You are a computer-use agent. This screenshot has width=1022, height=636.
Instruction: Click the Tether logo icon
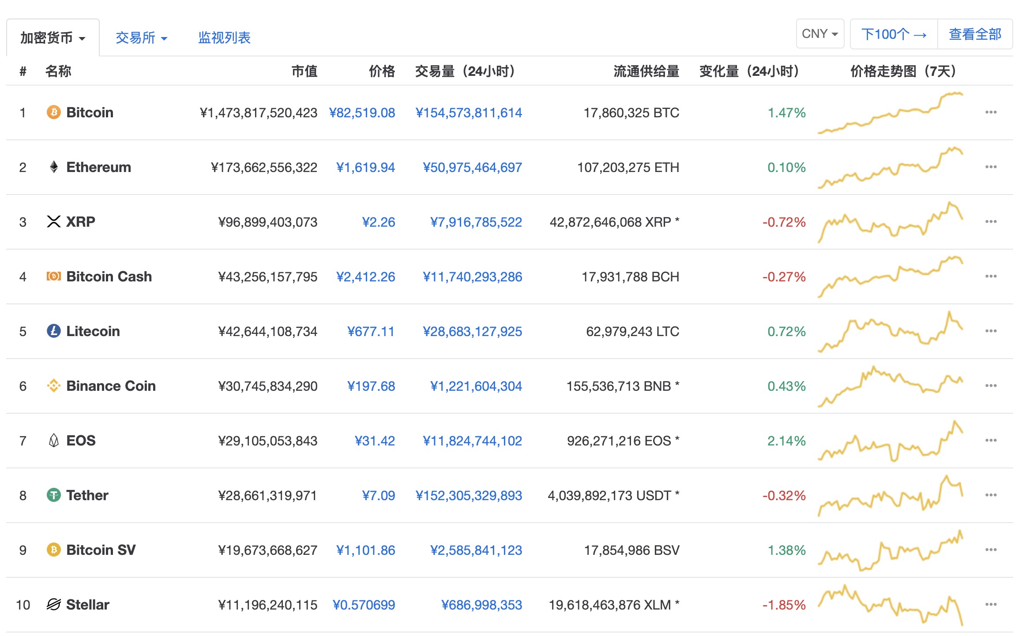tap(53, 495)
